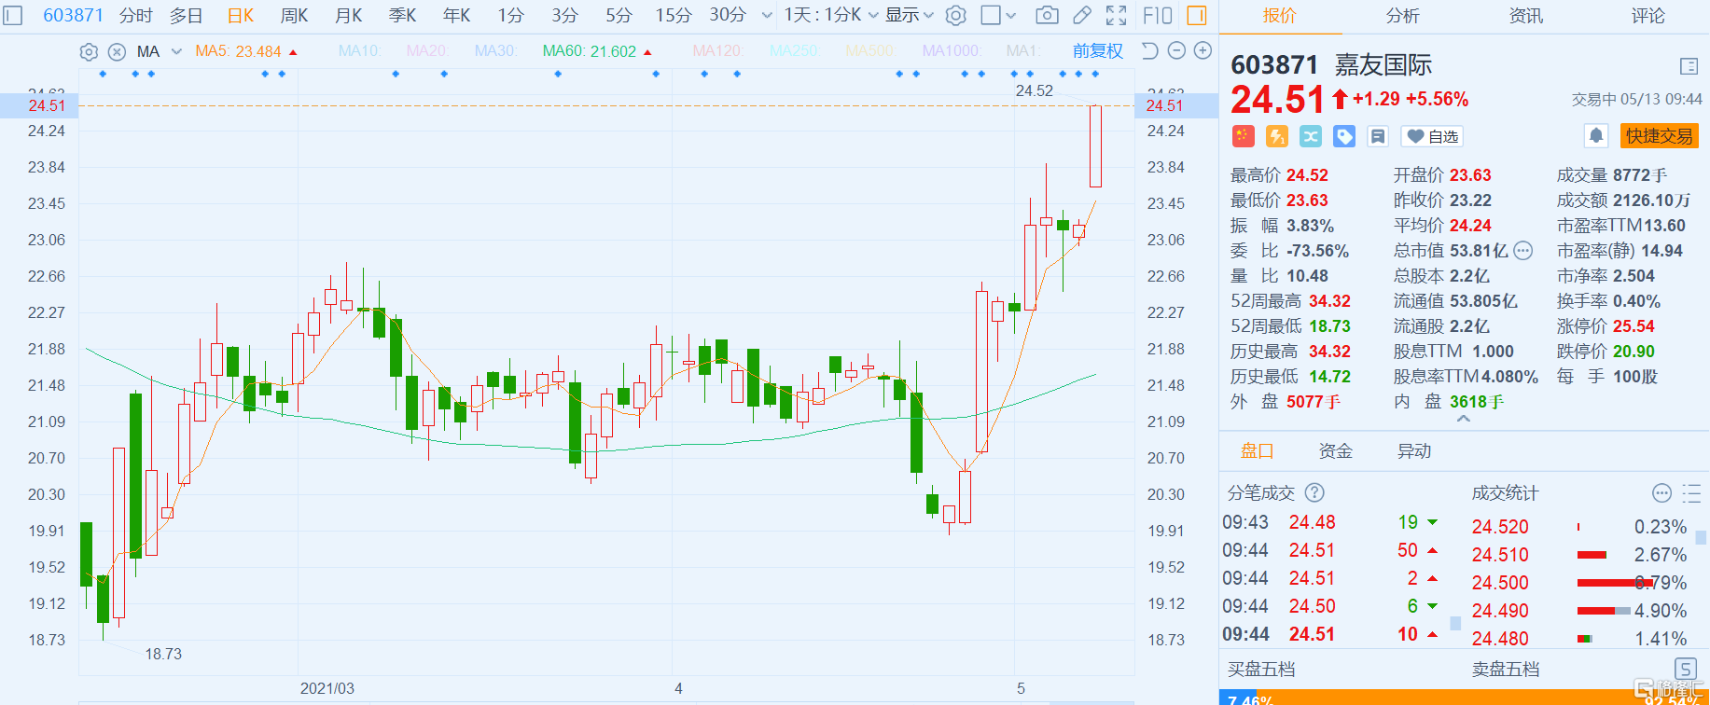
Task: Switch to 异动 tab
Action: 1413,451
